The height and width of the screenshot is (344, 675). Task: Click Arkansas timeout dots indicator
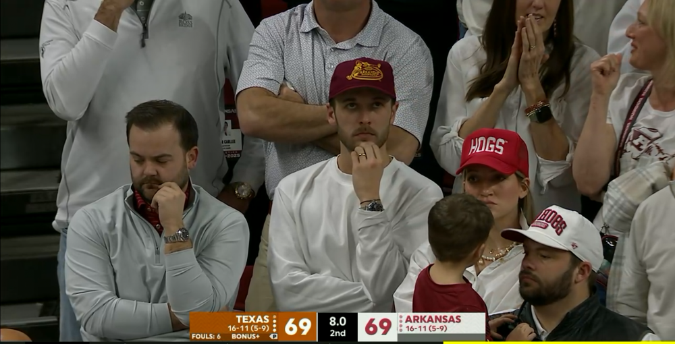click(x=401, y=323)
